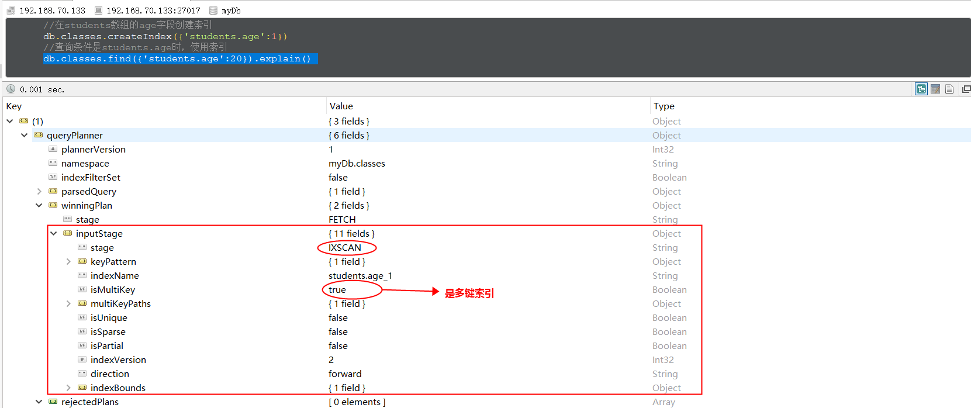Click the highlighted find explain query line
Viewport: 971px width, 408px height.
point(177,58)
